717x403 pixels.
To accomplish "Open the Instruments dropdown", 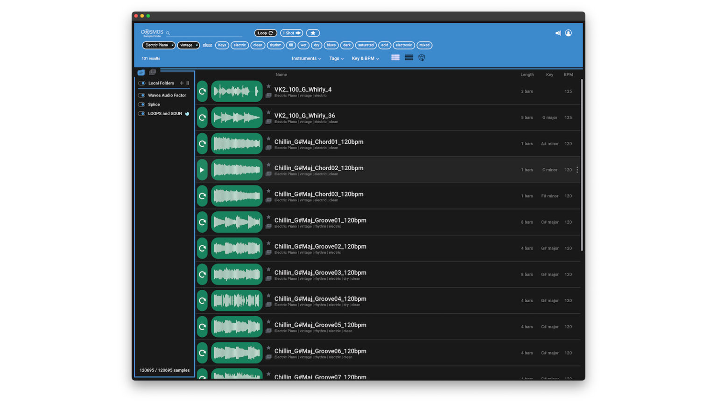I will 306,58.
